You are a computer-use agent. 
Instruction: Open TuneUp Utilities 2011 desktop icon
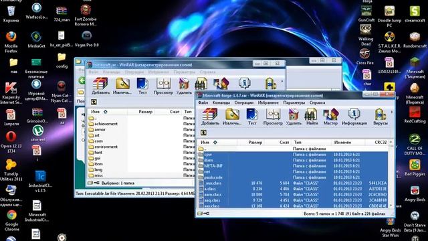[x=11, y=170]
